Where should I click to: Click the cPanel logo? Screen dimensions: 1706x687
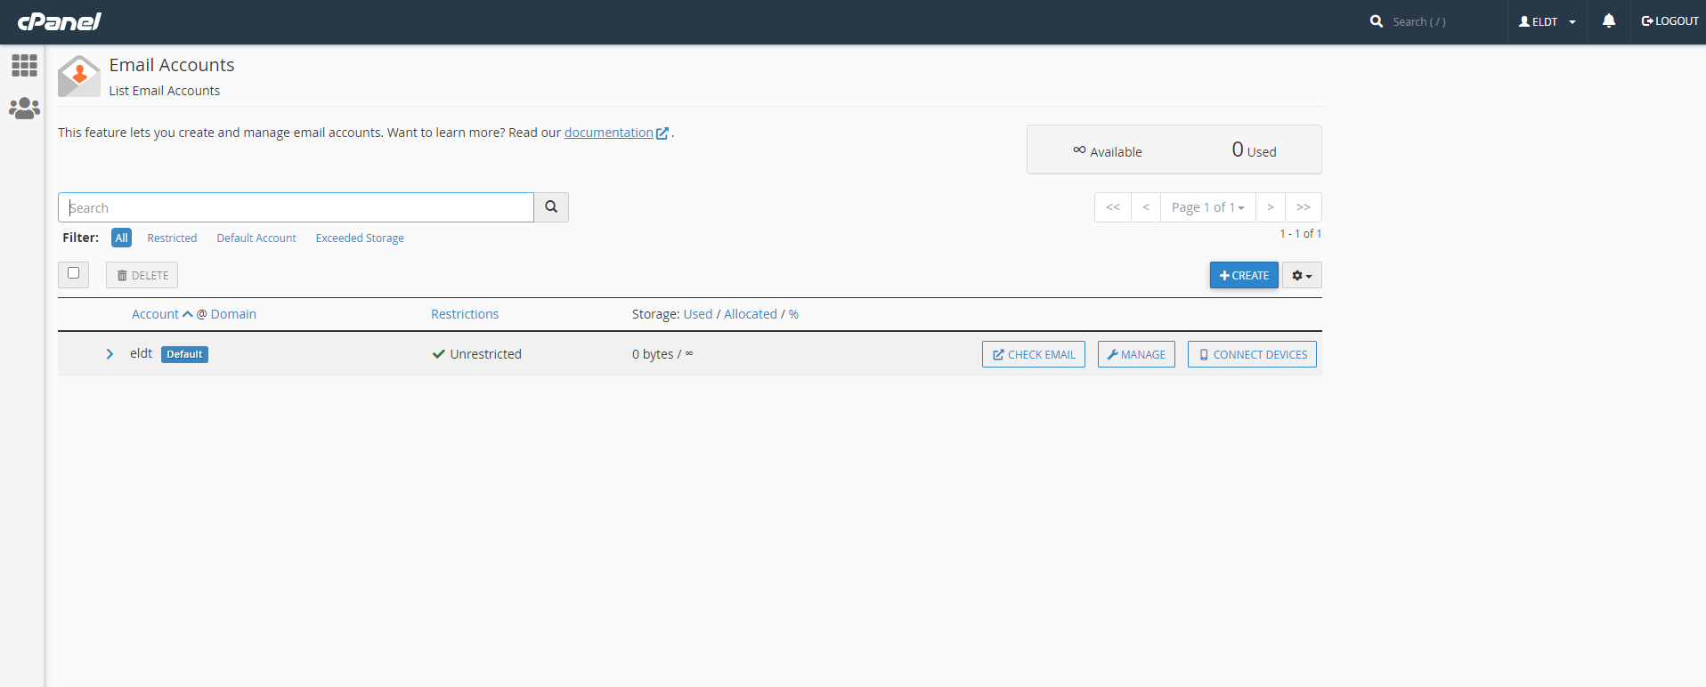[60, 21]
